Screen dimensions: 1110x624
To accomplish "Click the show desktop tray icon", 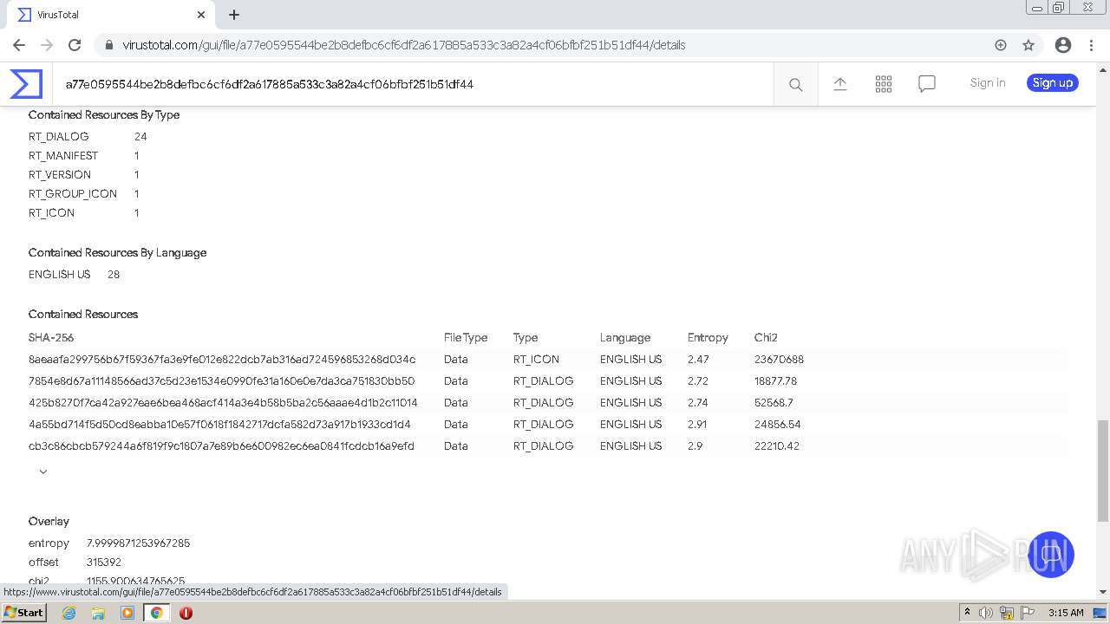I will [1100, 613].
